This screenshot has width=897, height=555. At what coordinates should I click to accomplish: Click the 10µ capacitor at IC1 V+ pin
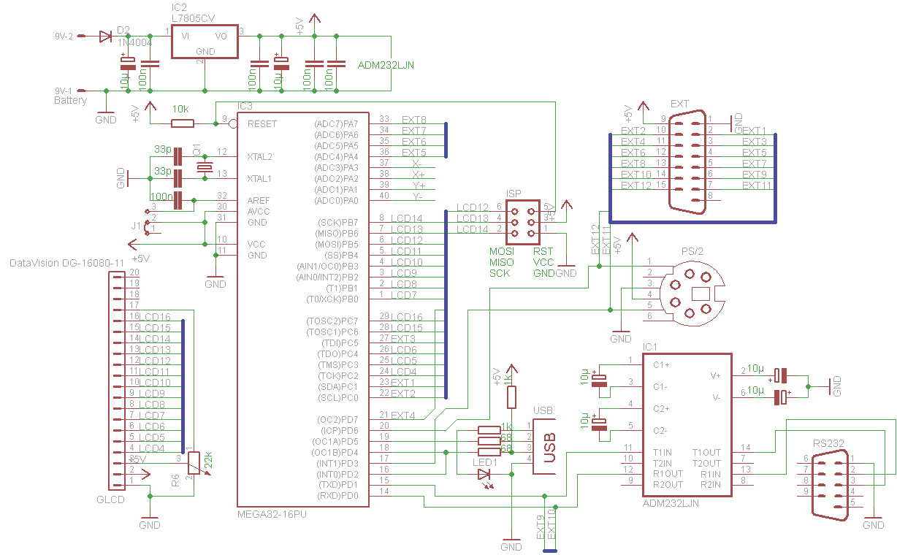(782, 376)
